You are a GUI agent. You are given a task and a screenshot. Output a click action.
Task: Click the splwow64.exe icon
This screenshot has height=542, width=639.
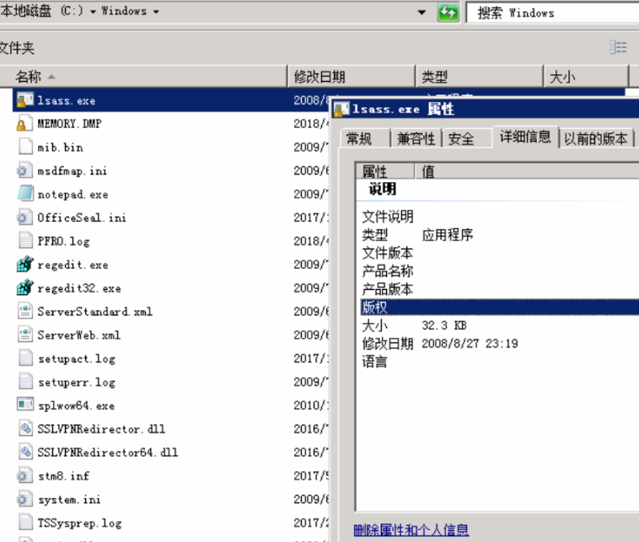(24, 405)
